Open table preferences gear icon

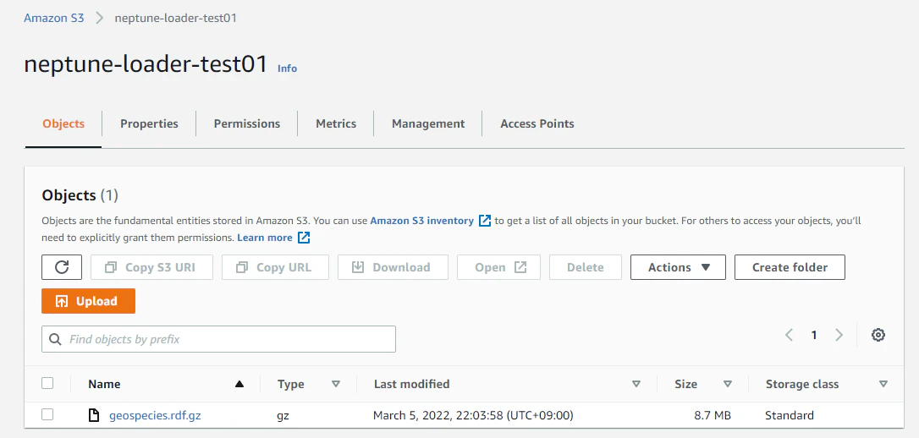pyautogui.click(x=878, y=335)
